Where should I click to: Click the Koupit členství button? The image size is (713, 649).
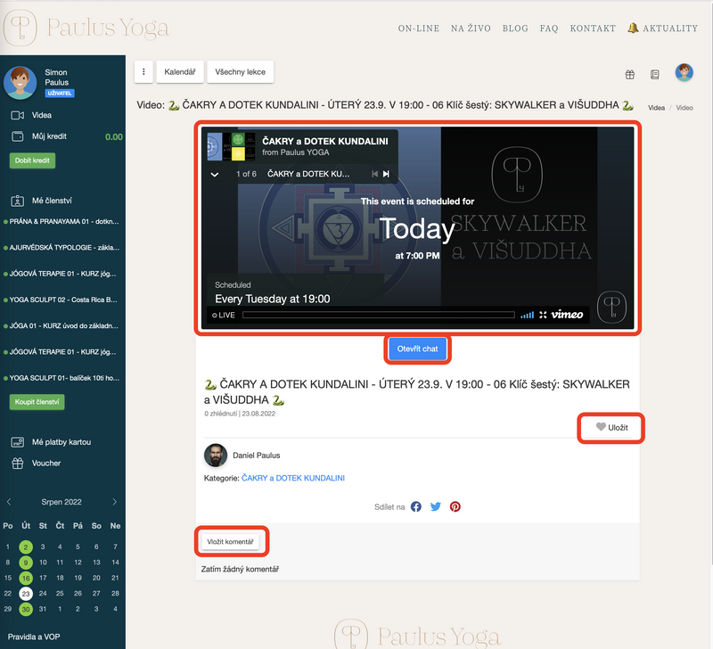coord(37,402)
